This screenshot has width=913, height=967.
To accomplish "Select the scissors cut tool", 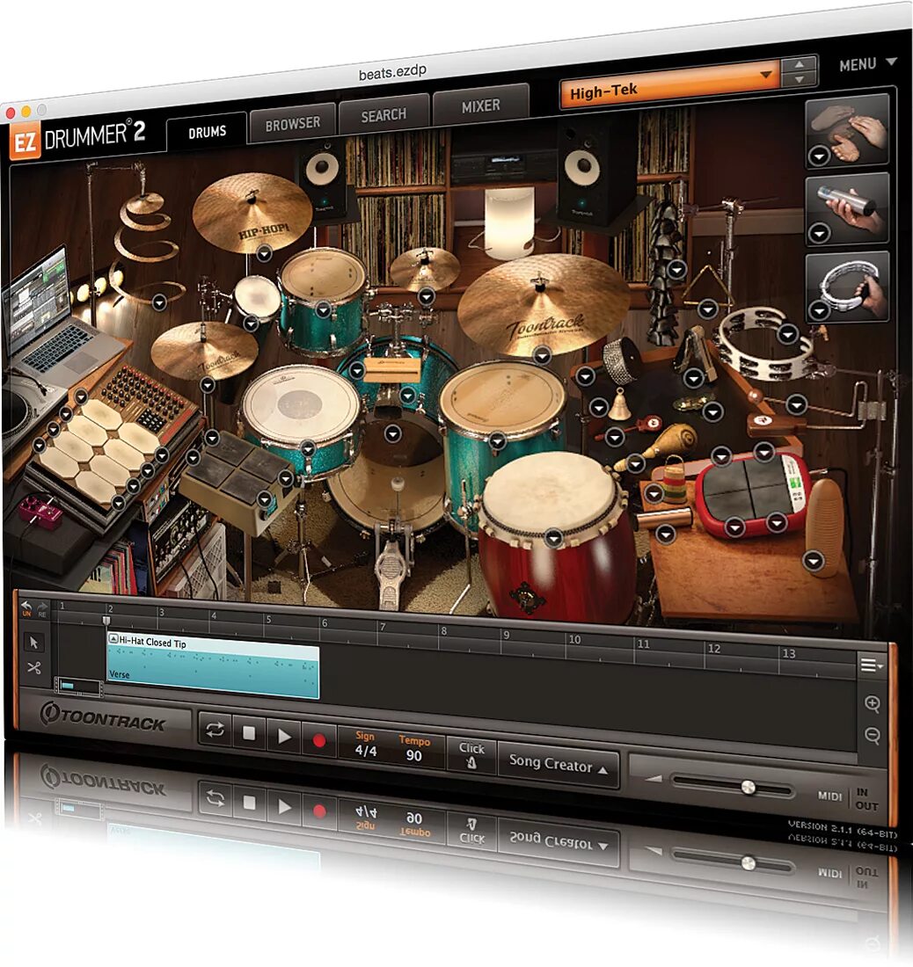I will pyautogui.click(x=33, y=667).
